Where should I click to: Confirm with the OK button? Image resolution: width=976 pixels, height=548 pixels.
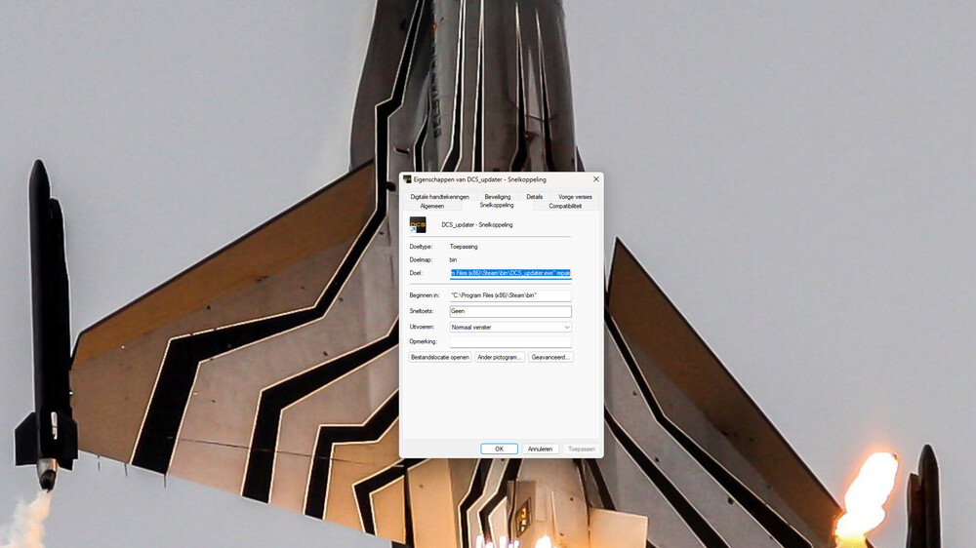(x=499, y=449)
